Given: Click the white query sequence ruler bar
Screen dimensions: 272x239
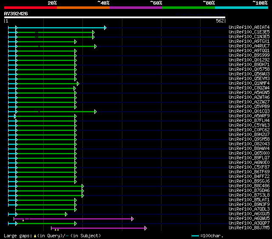Looking at the screenshot, I should (115, 17).
